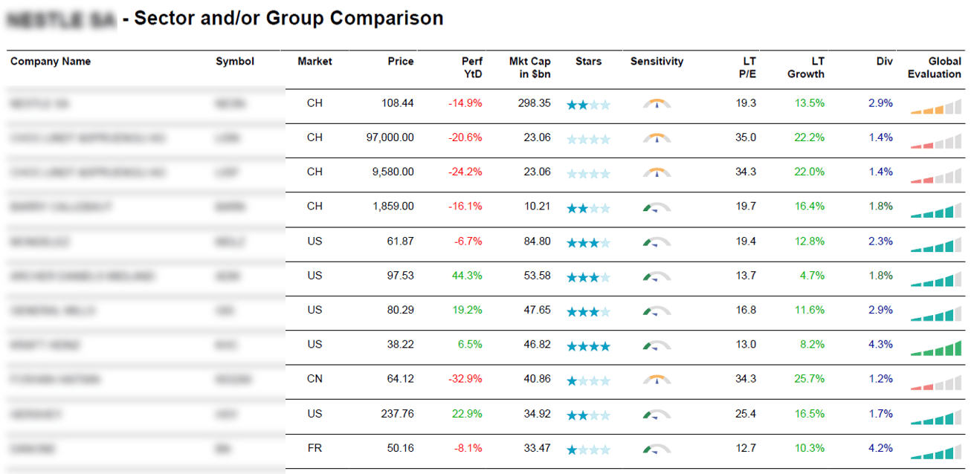Select the 298.35 market cap cell
The image size is (974, 474).
click(535, 103)
